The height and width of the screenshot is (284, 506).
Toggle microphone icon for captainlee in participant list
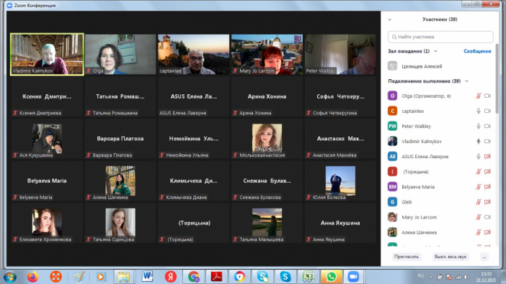tap(479, 111)
